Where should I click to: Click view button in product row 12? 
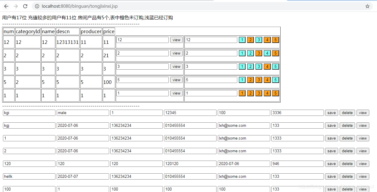pyautogui.click(x=176, y=40)
